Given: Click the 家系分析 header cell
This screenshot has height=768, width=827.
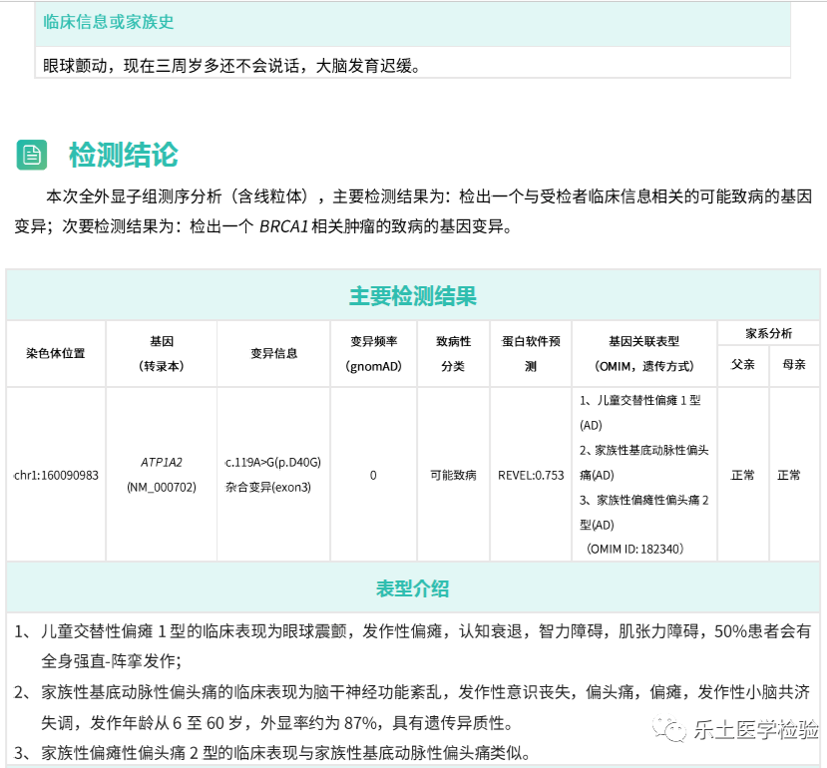Looking at the screenshot, I should (768, 333).
